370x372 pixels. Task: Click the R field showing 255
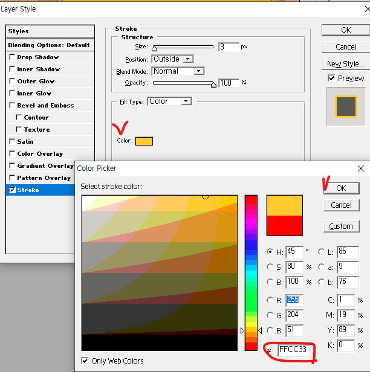(x=294, y=300)
